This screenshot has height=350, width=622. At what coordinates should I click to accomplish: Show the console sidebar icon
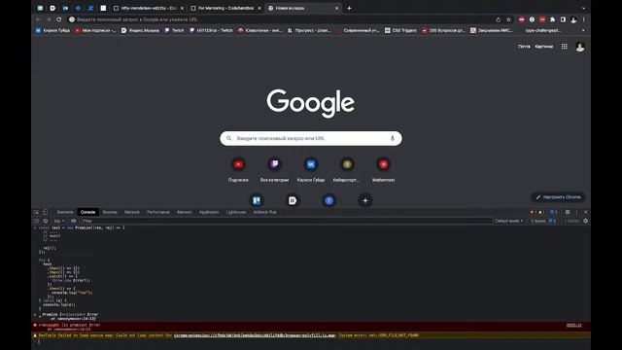coord(37,221)
